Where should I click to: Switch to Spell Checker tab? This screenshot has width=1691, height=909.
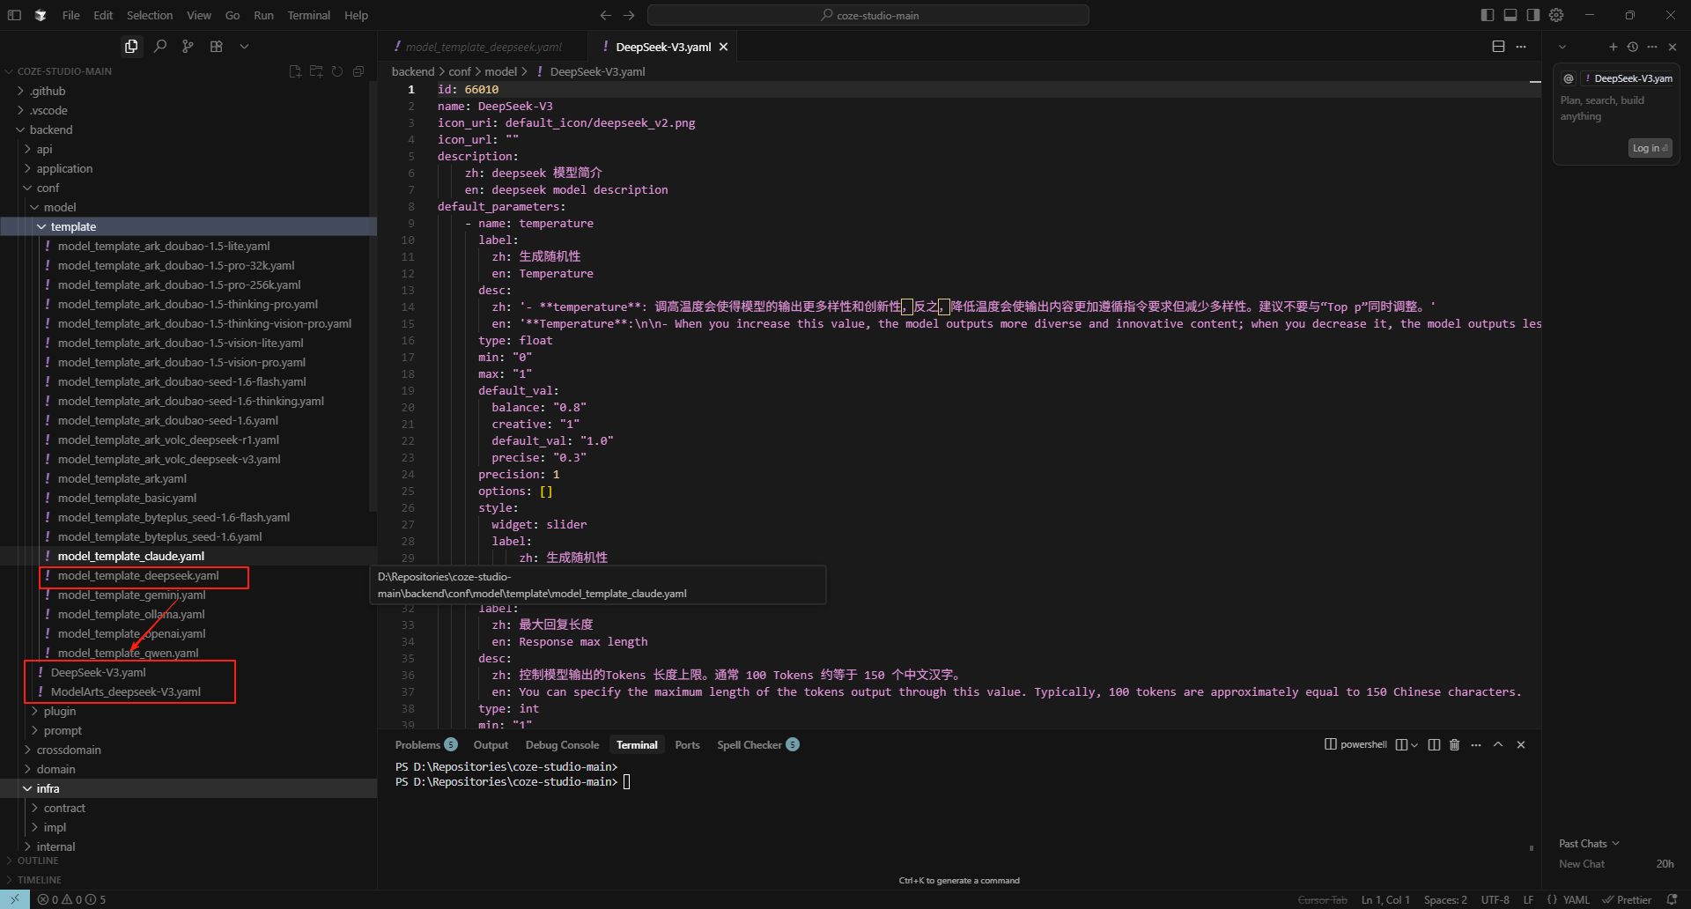[757, 744]
